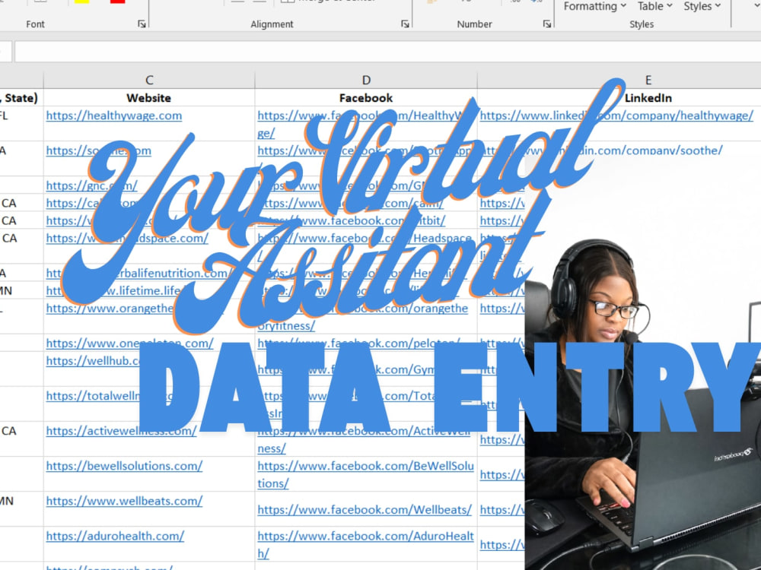Expand the Format as Table dropdown
Image resolution: width=761 pixels, height=570 pixels.
coord(654,6)
